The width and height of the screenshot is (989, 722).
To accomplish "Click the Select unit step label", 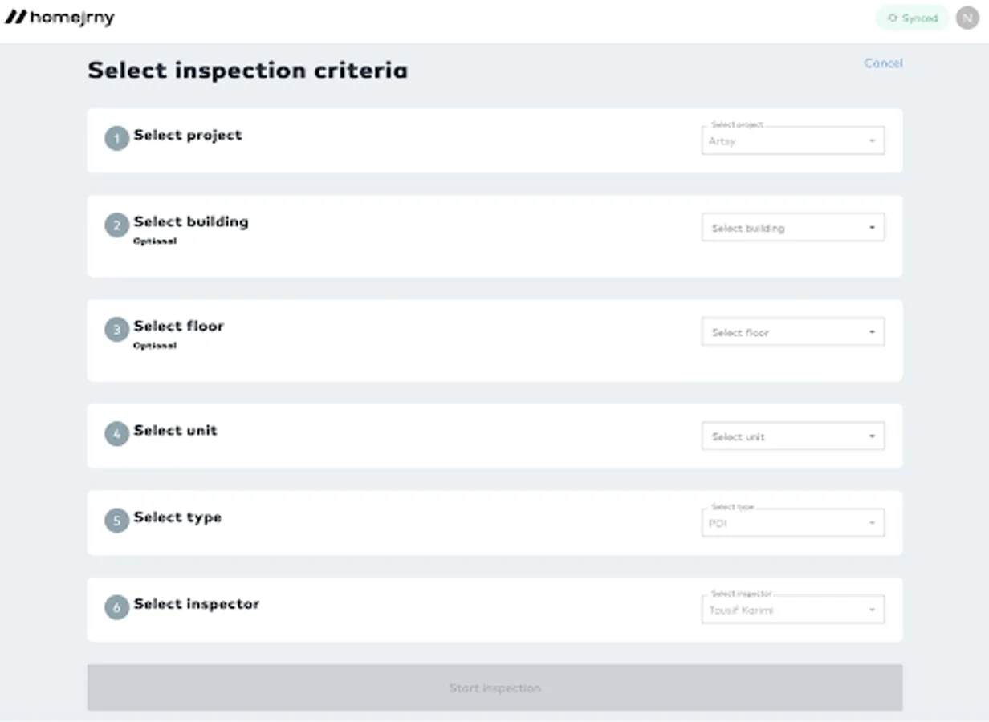I will (x=175, y=431).
